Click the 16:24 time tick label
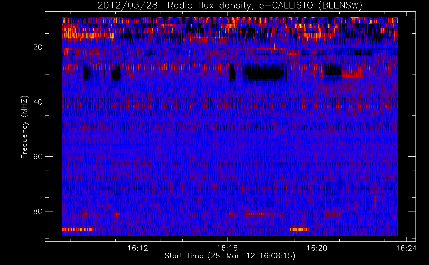Image resolution: width=429 pixels, height=265 pixels. [406, 248]
